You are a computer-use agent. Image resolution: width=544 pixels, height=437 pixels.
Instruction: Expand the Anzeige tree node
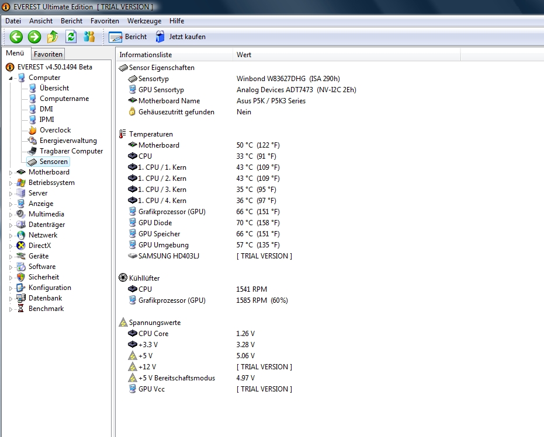pyautogui.click(x=11, y=204)
